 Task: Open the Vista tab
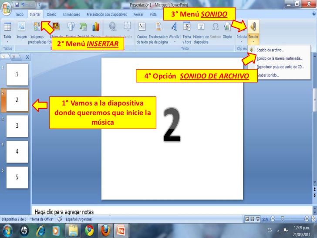[x=153, y=14]
